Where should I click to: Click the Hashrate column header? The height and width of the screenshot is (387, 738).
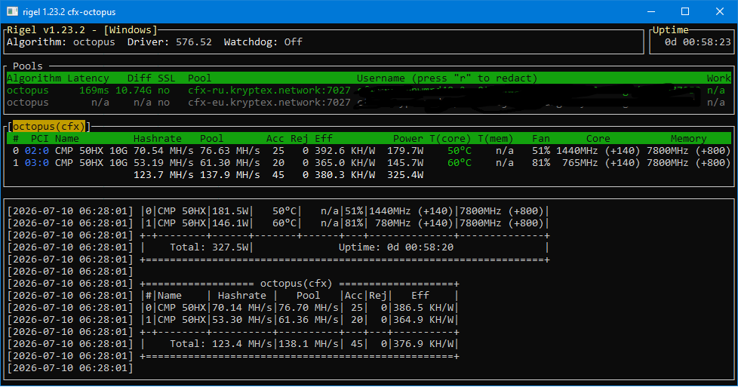pos(157,138)
